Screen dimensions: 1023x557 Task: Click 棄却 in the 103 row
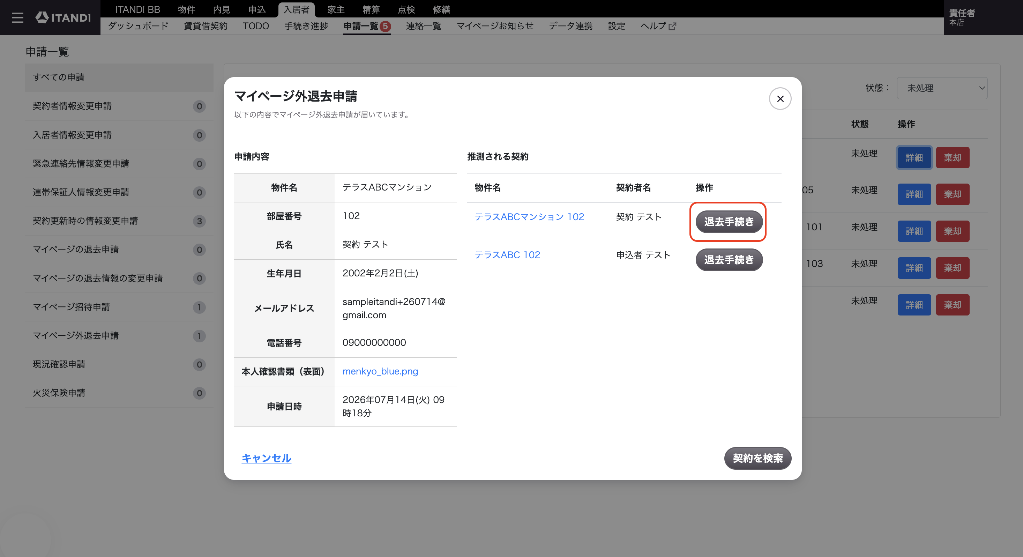953,268
